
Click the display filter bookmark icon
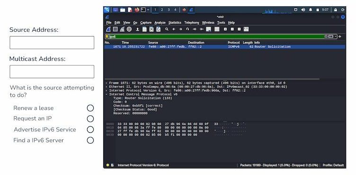pyautogui.click(x=107, y=37)
